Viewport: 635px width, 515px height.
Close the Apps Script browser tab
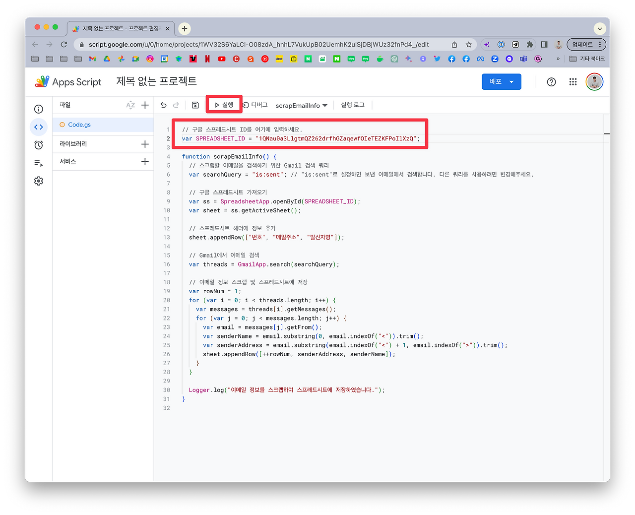(x=167, y=29)
